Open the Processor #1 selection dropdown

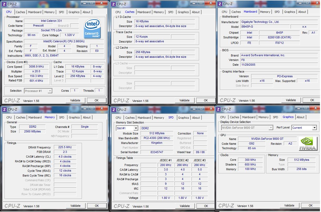tap(50, 91)
